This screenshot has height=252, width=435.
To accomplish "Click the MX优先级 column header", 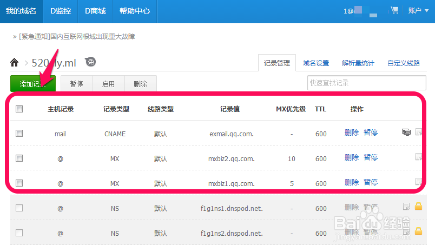I will click(x=291, y=109).
